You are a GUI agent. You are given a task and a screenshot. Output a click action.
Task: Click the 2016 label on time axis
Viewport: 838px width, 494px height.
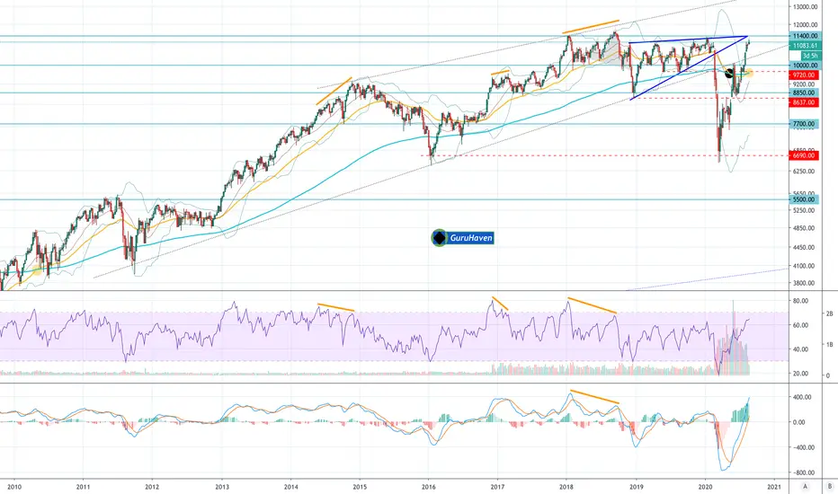[429, 487]
